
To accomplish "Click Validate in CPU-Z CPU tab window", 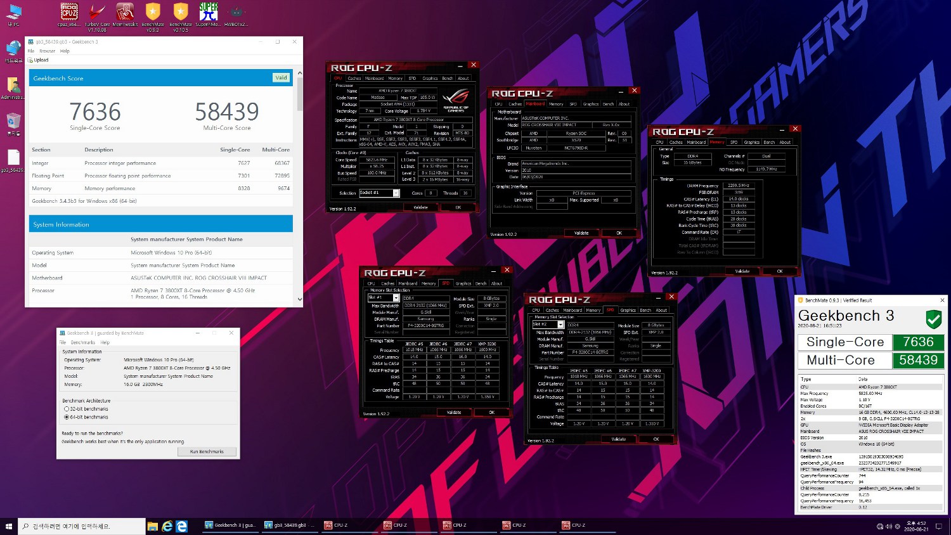I will click(420, 207).
